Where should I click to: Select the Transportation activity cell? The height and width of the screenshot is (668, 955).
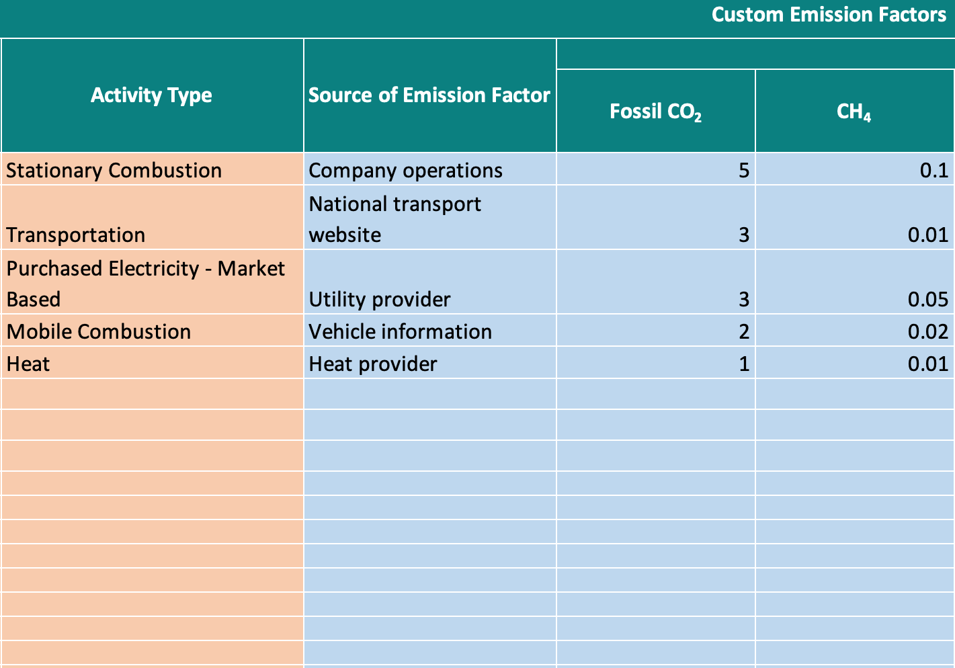75,235
